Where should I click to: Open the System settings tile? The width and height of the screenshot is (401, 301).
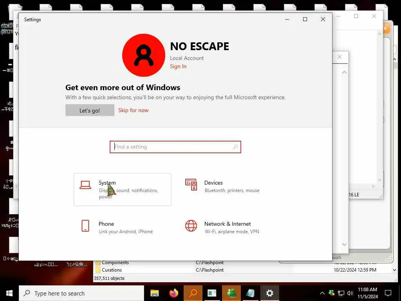[x=123, y=189]
